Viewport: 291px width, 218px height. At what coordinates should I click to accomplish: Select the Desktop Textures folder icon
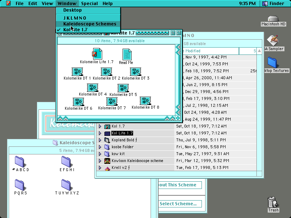tap(272, 62)
